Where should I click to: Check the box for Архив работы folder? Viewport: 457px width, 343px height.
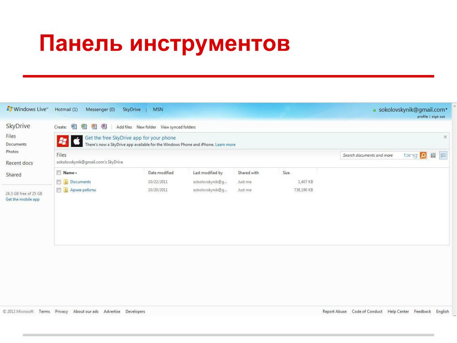pyautogui.click(x=59, y=190)
